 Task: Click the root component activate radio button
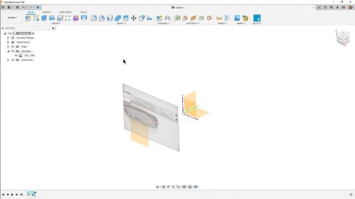[33, 33]
